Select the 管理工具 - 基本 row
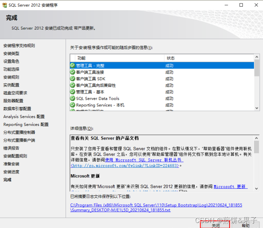 click(162, 92)
